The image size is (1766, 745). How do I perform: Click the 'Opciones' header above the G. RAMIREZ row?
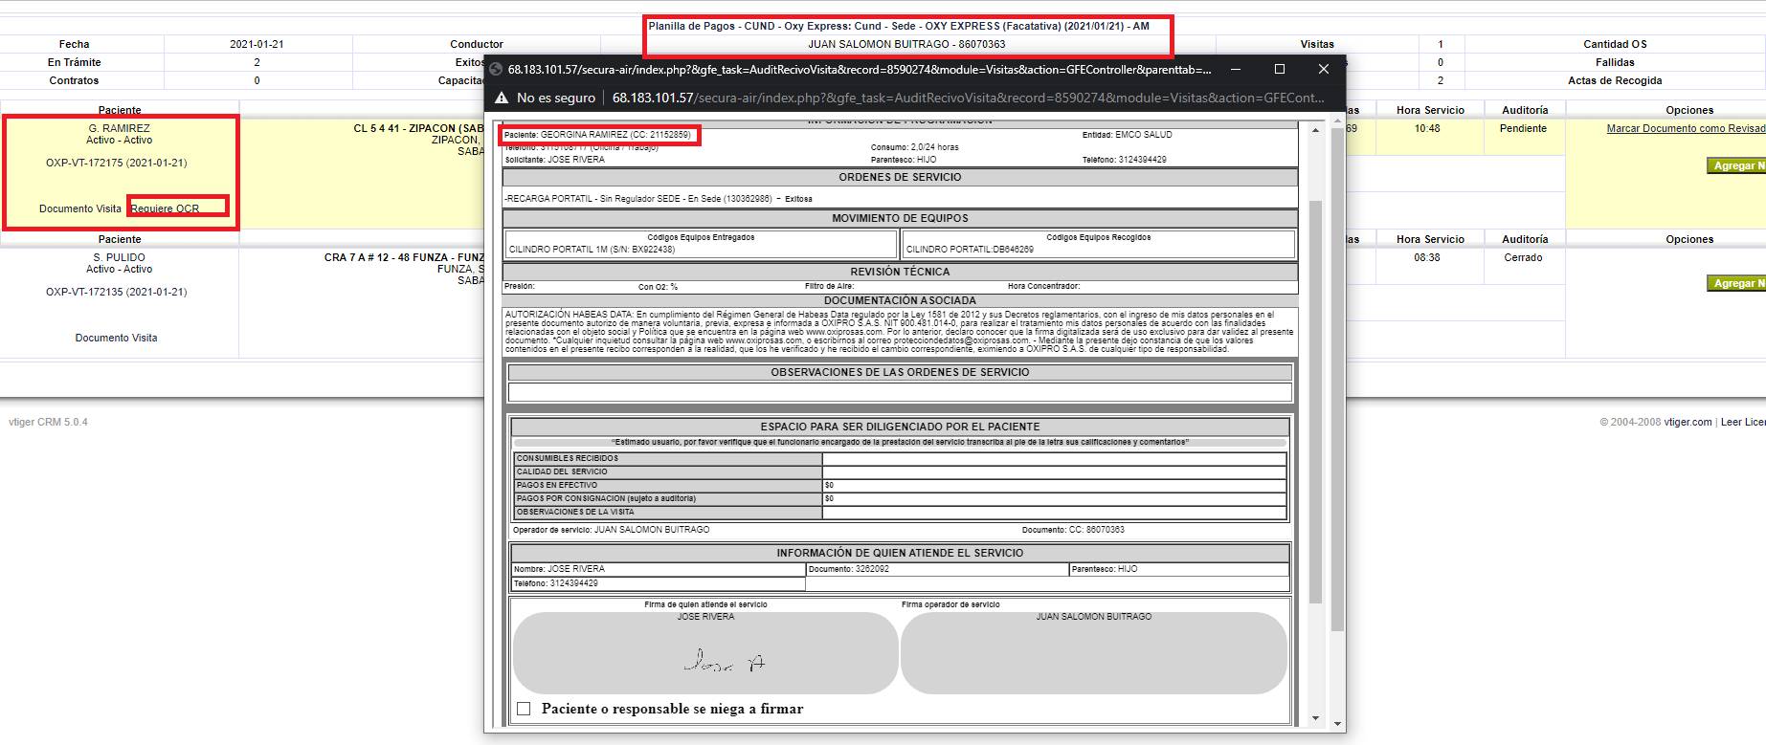pos(1689,110)
